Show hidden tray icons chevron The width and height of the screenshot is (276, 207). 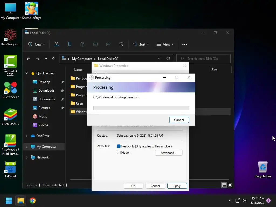click(x=230, y=201)
